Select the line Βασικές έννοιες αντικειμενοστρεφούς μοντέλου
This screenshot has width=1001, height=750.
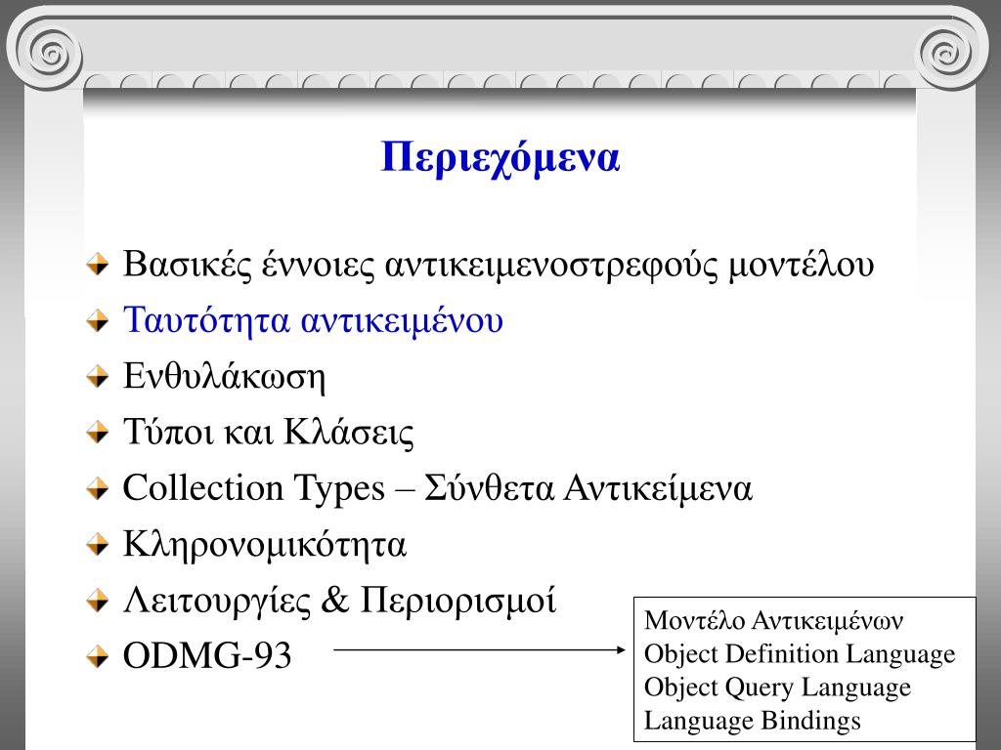(498, 265)
